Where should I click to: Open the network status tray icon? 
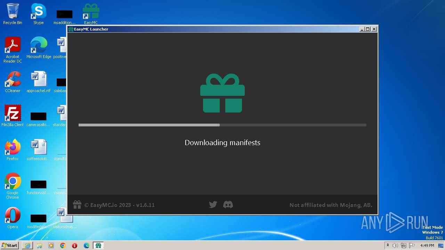tap(404, 245)
